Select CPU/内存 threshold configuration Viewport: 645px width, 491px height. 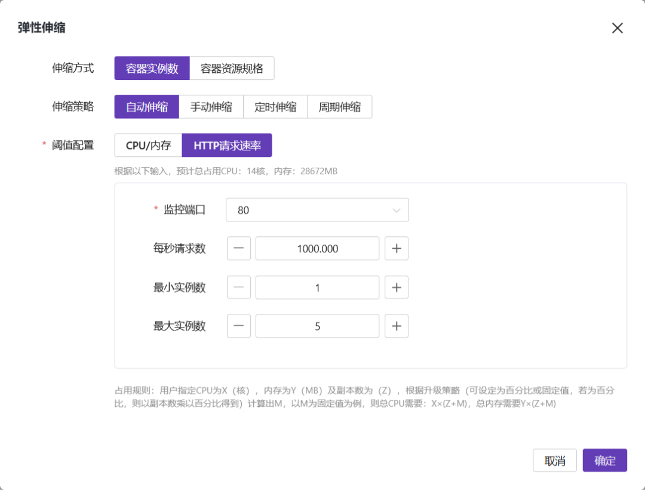coord(148,146)
